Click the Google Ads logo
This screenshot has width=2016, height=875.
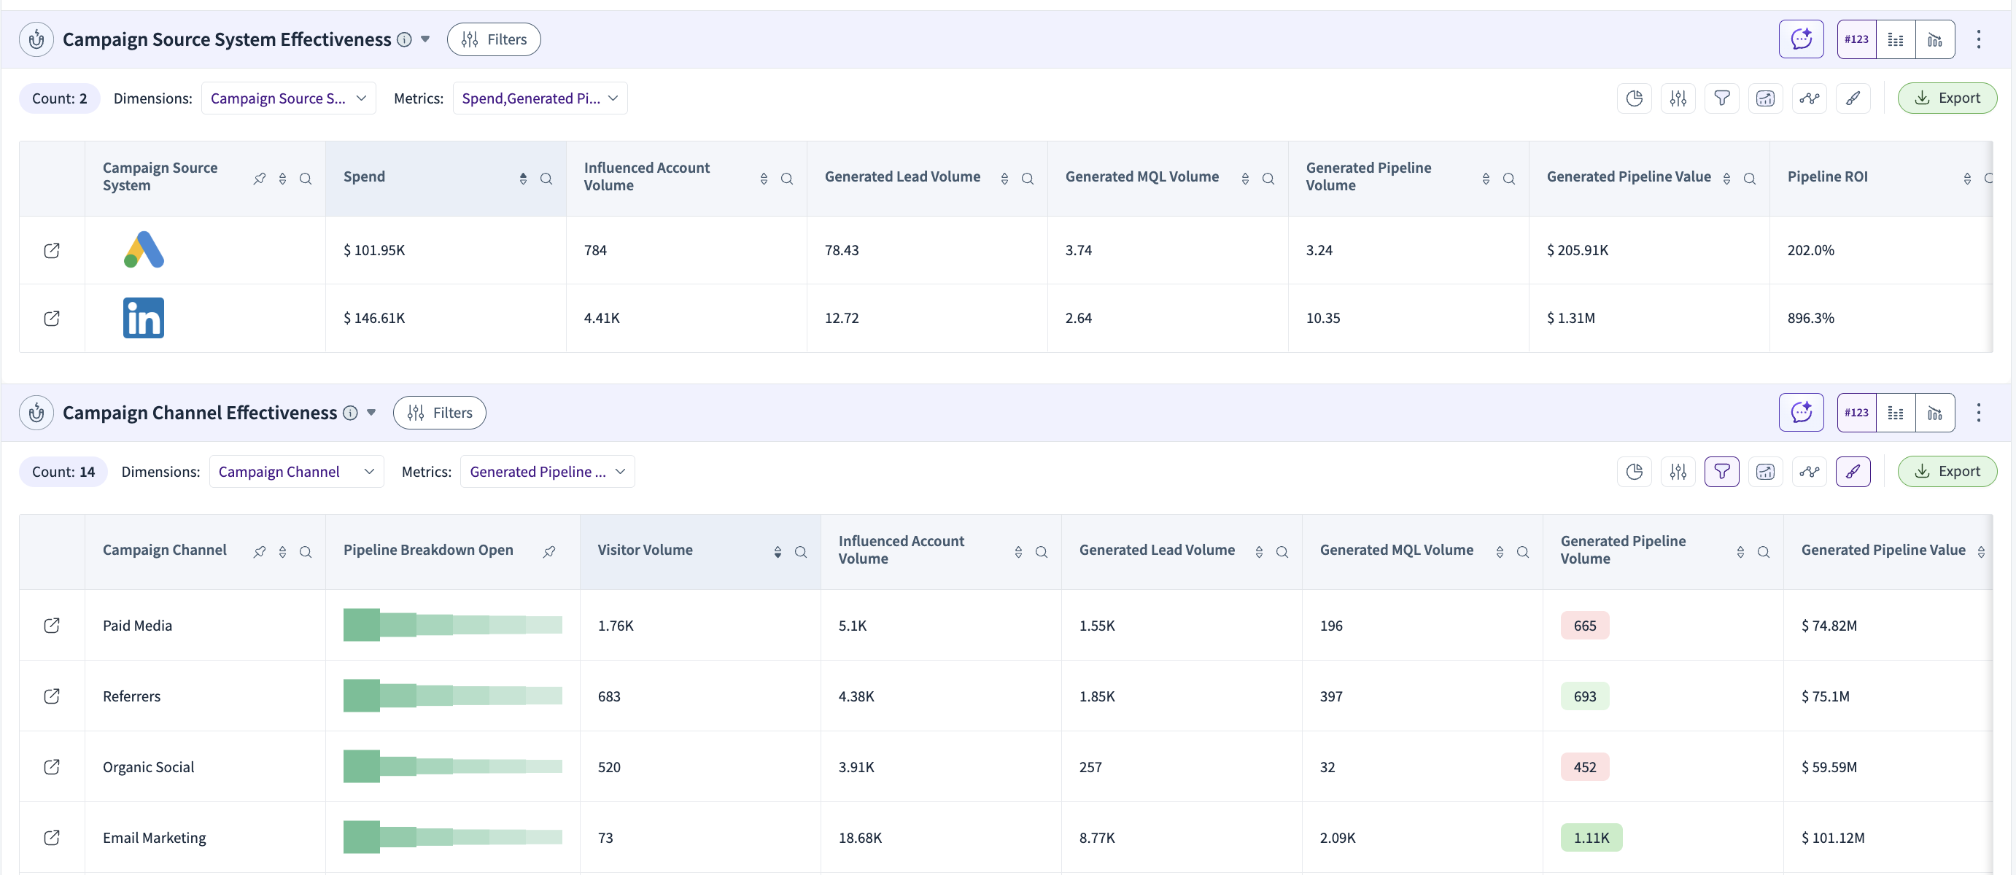tap(144, 250)
